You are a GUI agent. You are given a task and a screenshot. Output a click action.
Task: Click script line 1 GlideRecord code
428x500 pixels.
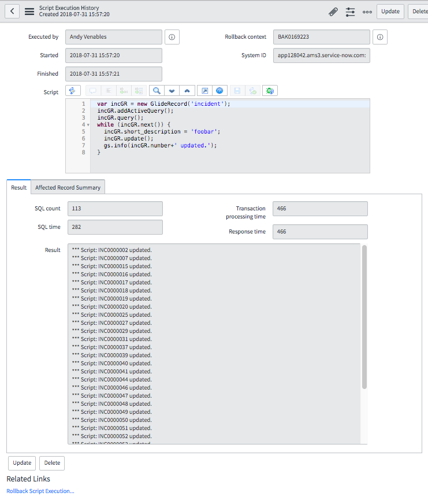pos(163,104)
